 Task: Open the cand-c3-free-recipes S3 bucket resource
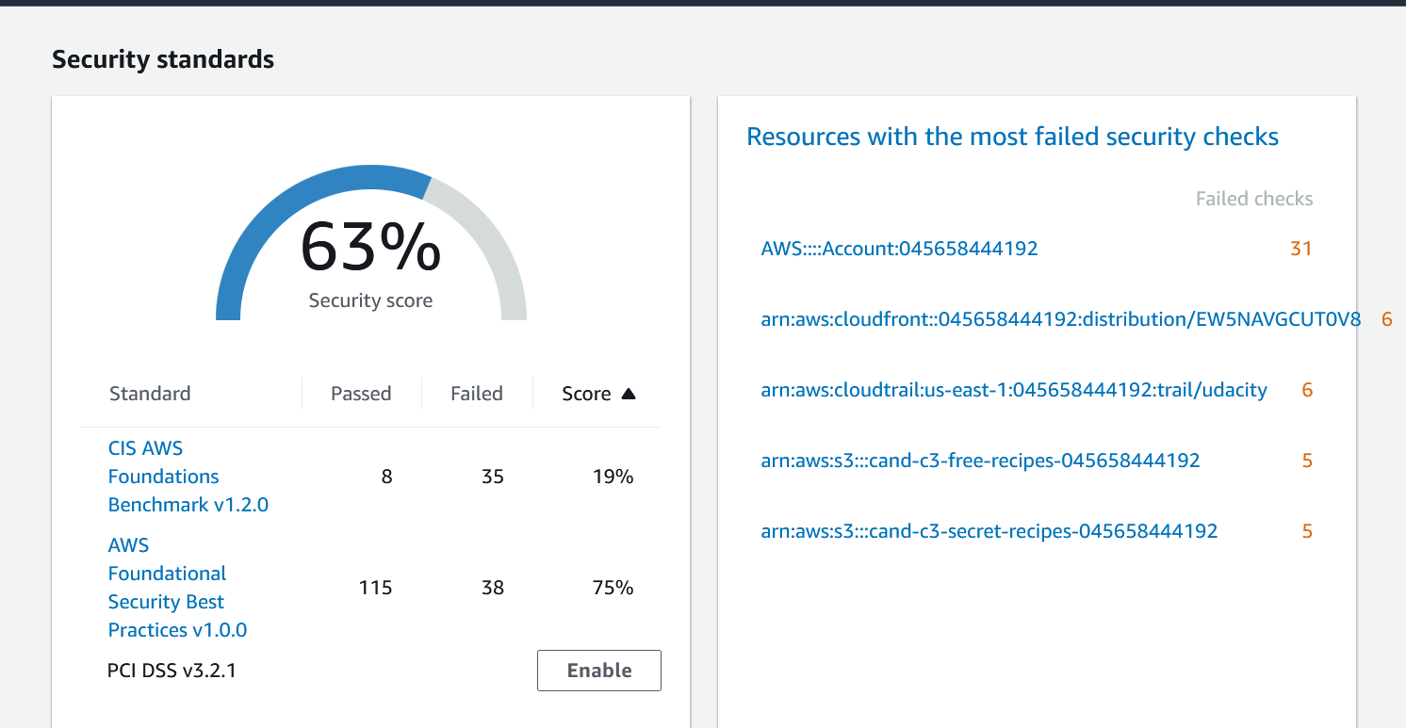[x=980, y=461]
